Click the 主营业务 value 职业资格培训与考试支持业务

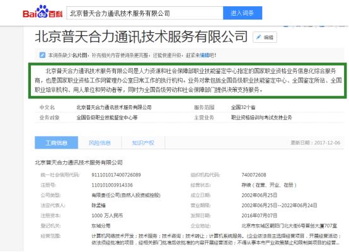[x=261, y=118]
